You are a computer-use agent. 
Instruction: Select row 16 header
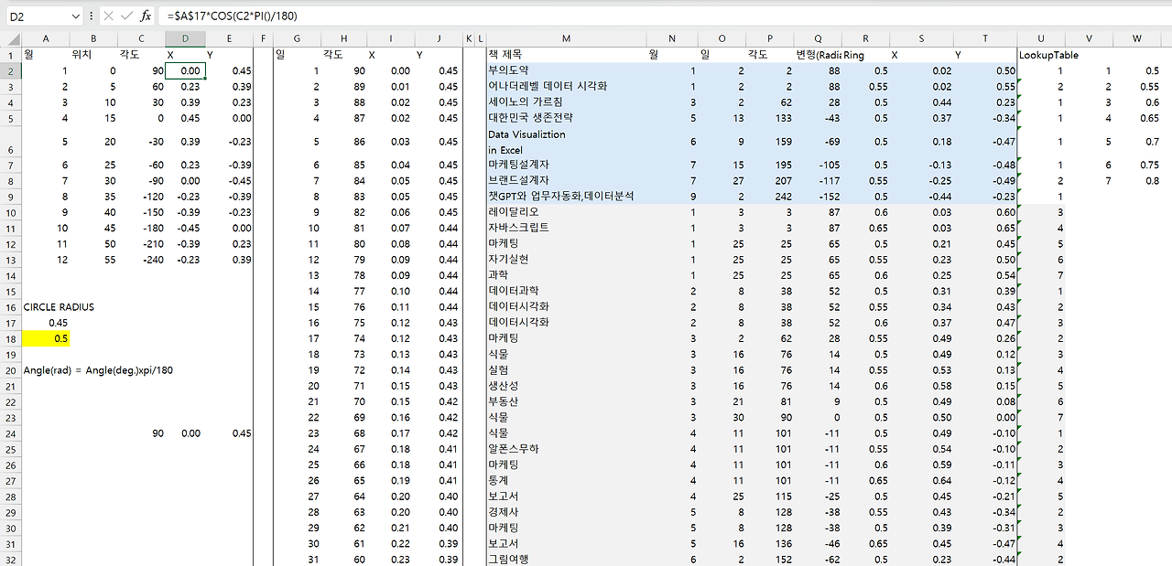coord(11,306)
